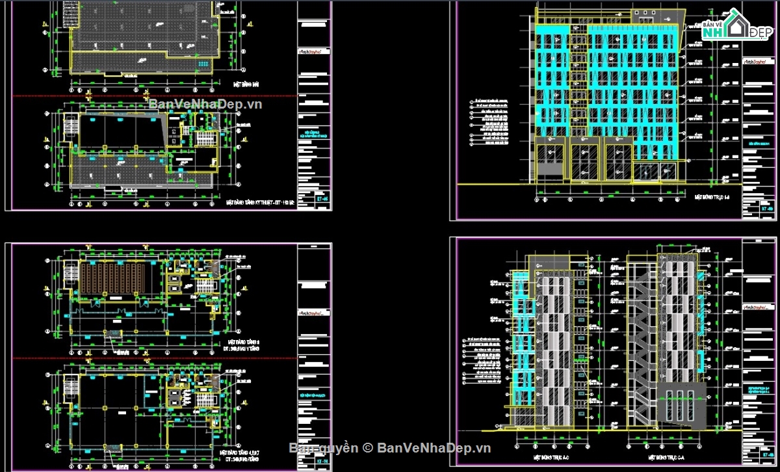
Task: Click the 'MẶT BẰNG MÁI' roof plan title
Action: 247,84
